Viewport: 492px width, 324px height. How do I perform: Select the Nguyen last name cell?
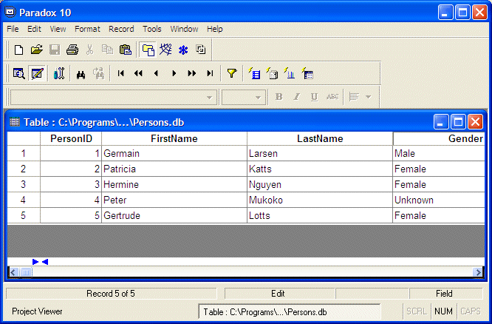[x=320, y=184]
